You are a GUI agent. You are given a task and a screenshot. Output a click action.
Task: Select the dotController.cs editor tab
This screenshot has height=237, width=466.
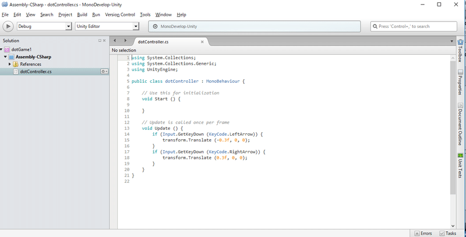point(153,42)
